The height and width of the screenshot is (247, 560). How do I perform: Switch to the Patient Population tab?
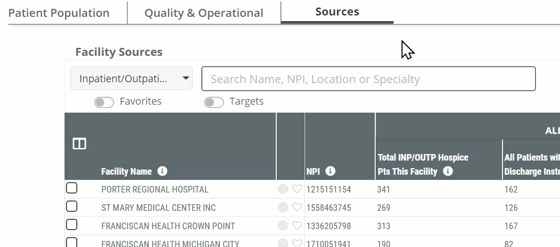[59, 13]
